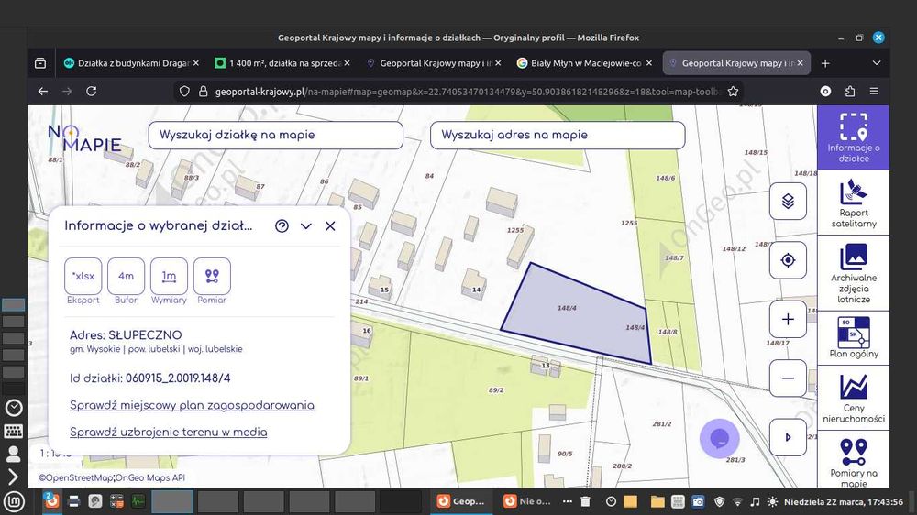Open Ceny nieruchomości tool
The height and width of the screenshot is (515, 917).
pyautogui.click(x=853, y=398)
